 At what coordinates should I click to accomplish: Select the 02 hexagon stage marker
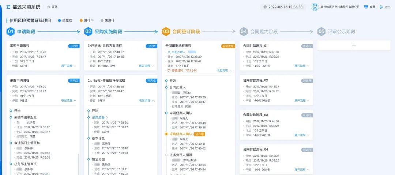pyautogui.click(x=88, y=32)
